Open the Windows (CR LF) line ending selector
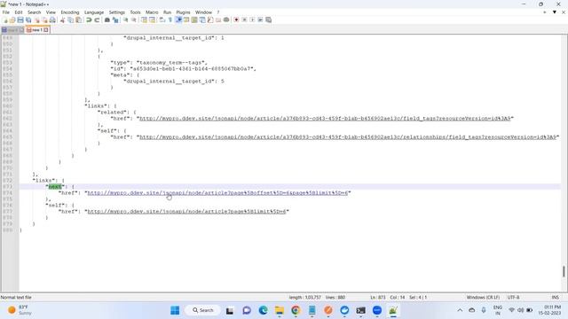This screenshot has height=319, width=568. click(483, 298)
